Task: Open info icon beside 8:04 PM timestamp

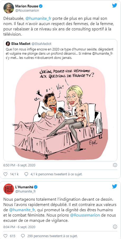Action: (115, 227)
